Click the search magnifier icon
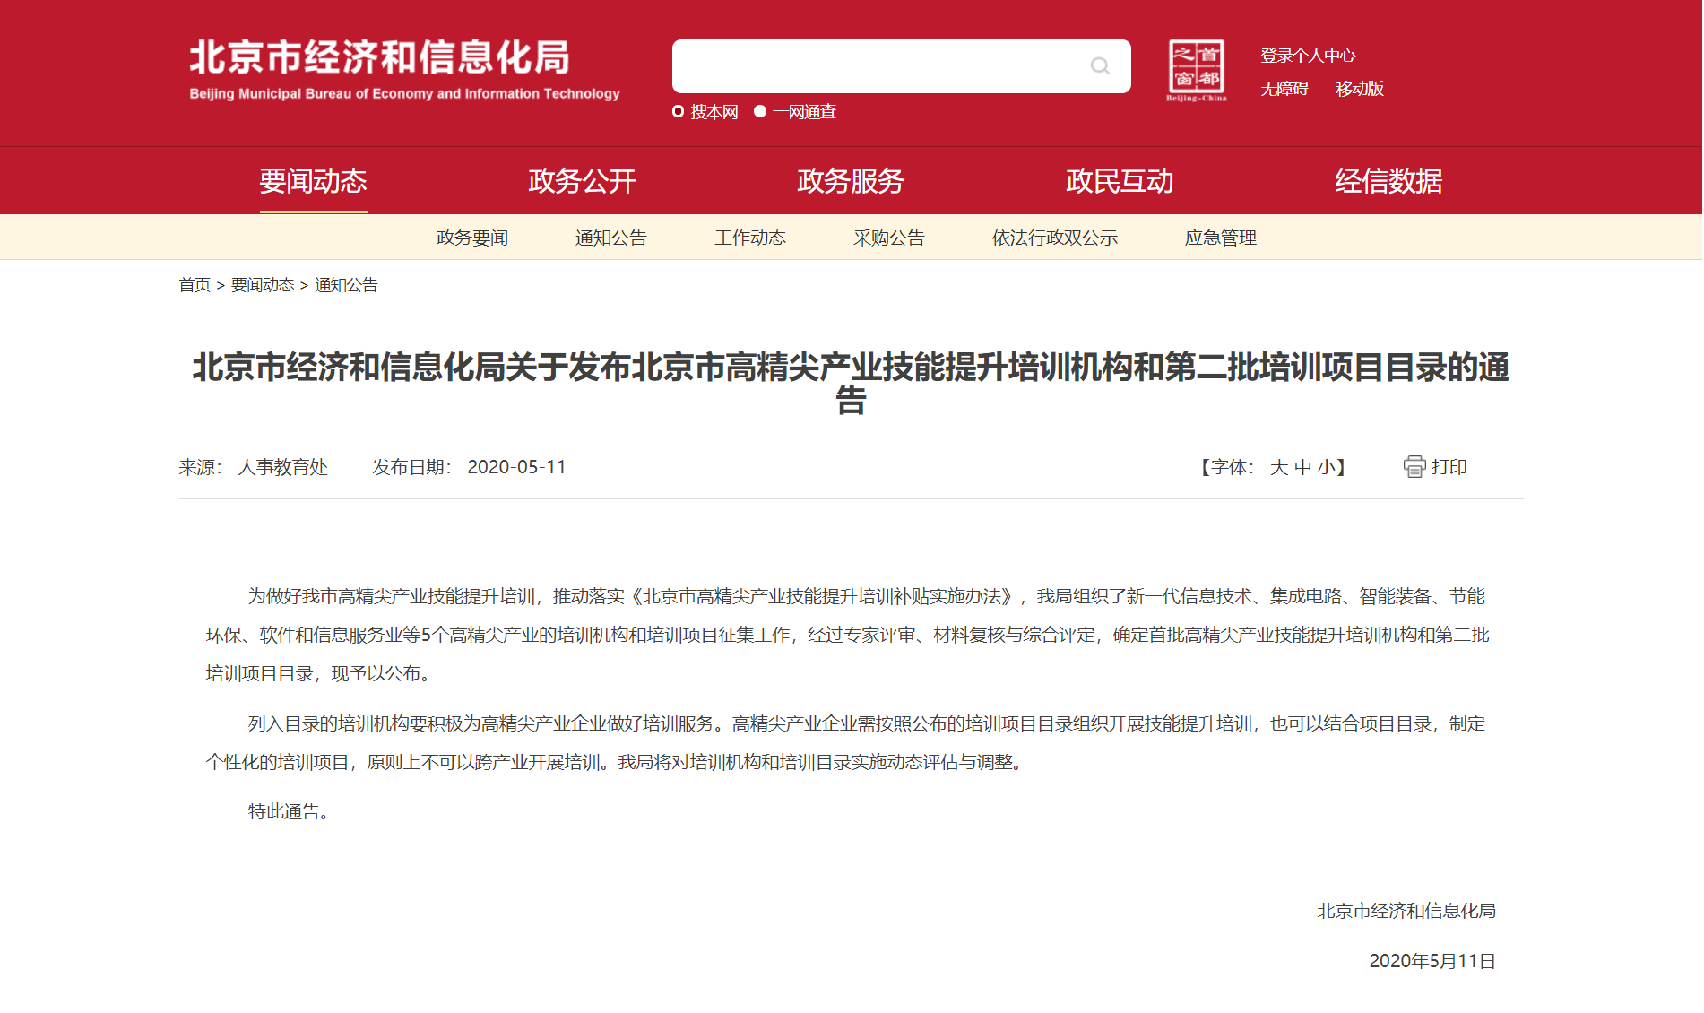This screenshot has height=1013, width=1704. (1100, 65)
